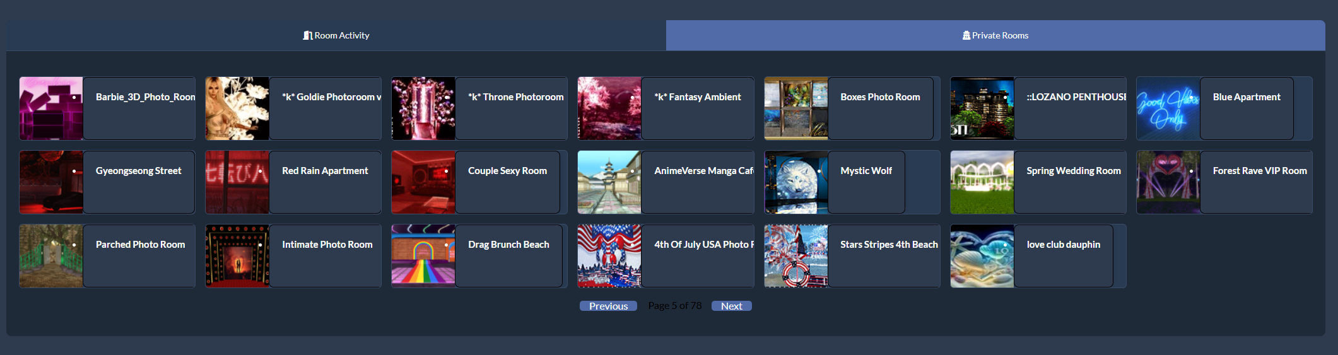Image resolution: width=1338 pixels, height=355 pixels.
Task: Switch to the Private Rooms tab
Action: pos(995,35)
